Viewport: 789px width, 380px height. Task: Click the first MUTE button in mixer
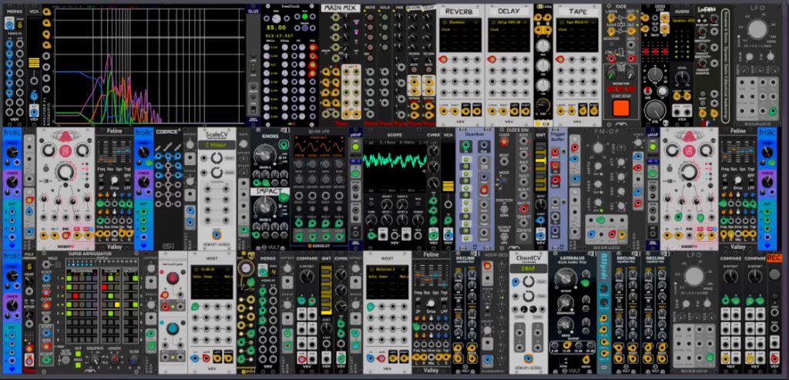(371, 17)
